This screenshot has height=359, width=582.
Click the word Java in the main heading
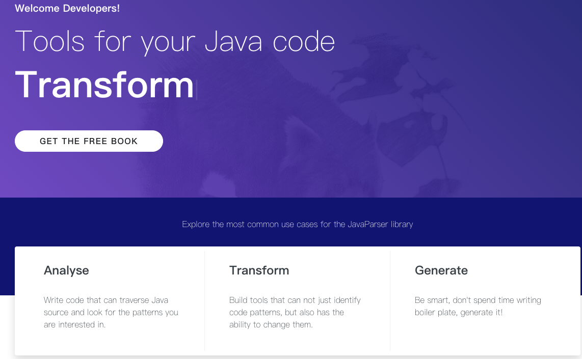click(233, 42)
